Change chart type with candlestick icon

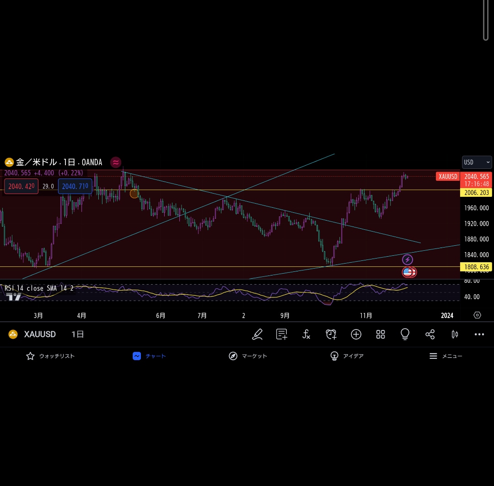tap(455, 335)
